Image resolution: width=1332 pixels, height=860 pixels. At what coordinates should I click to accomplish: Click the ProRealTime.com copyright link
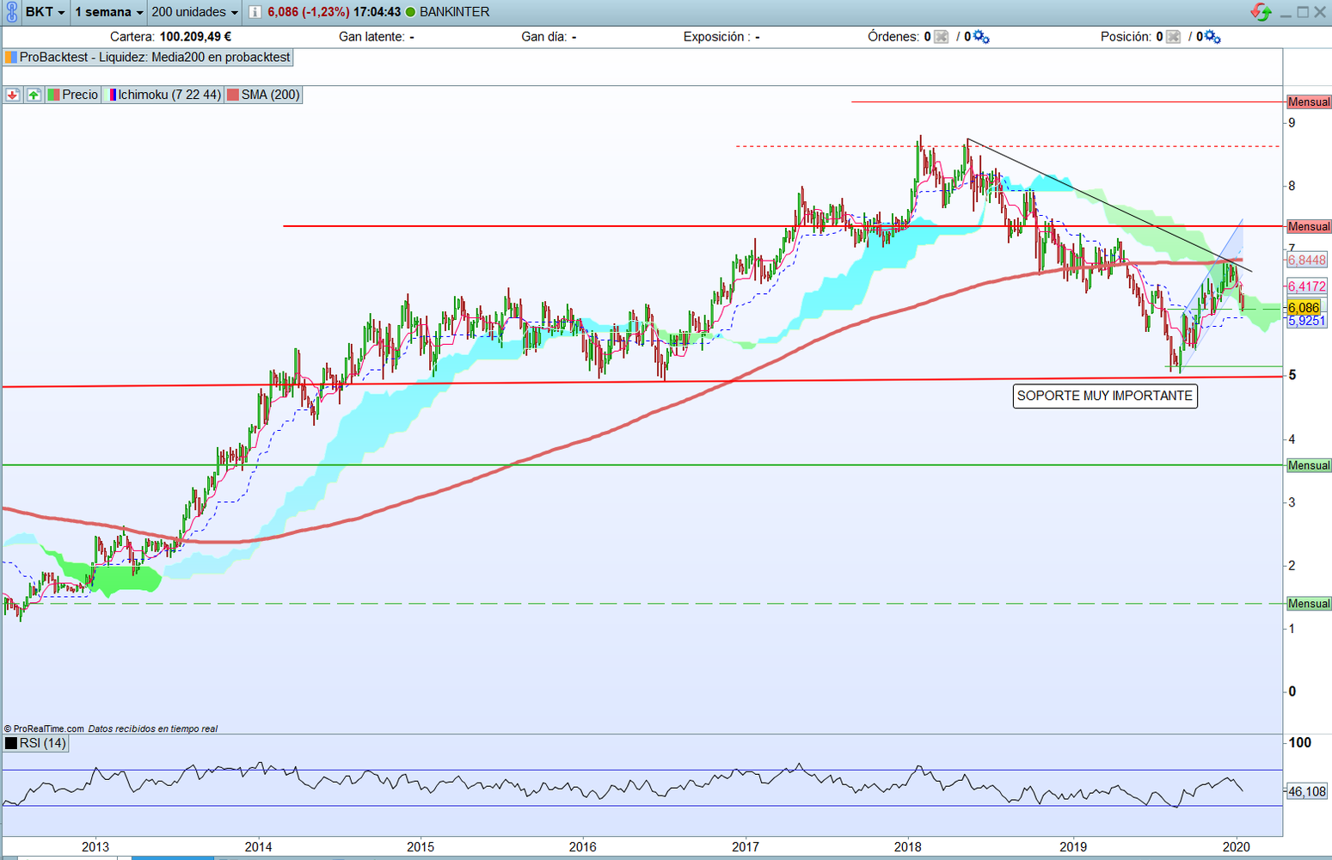click(44, 729)
